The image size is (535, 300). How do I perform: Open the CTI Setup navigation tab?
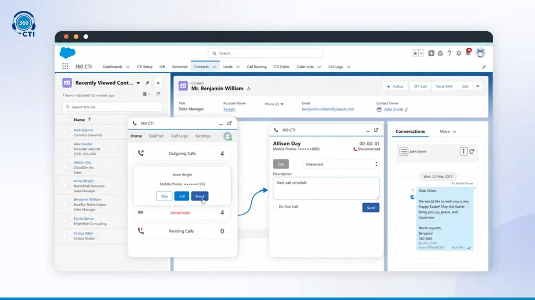coord(145,67)
